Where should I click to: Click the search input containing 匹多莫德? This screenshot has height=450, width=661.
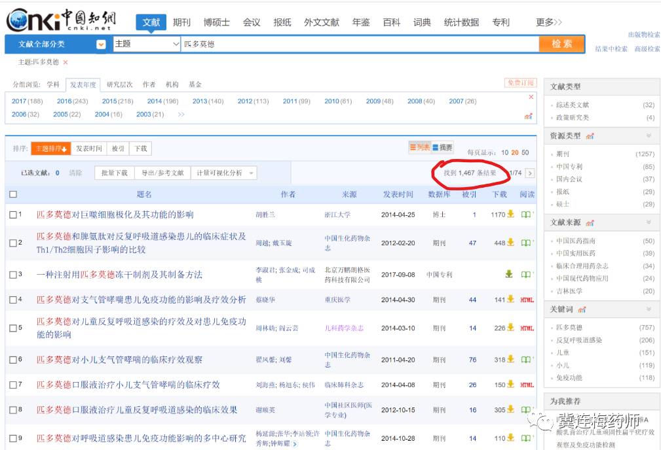pyautogui.click(x=359, y=44)
